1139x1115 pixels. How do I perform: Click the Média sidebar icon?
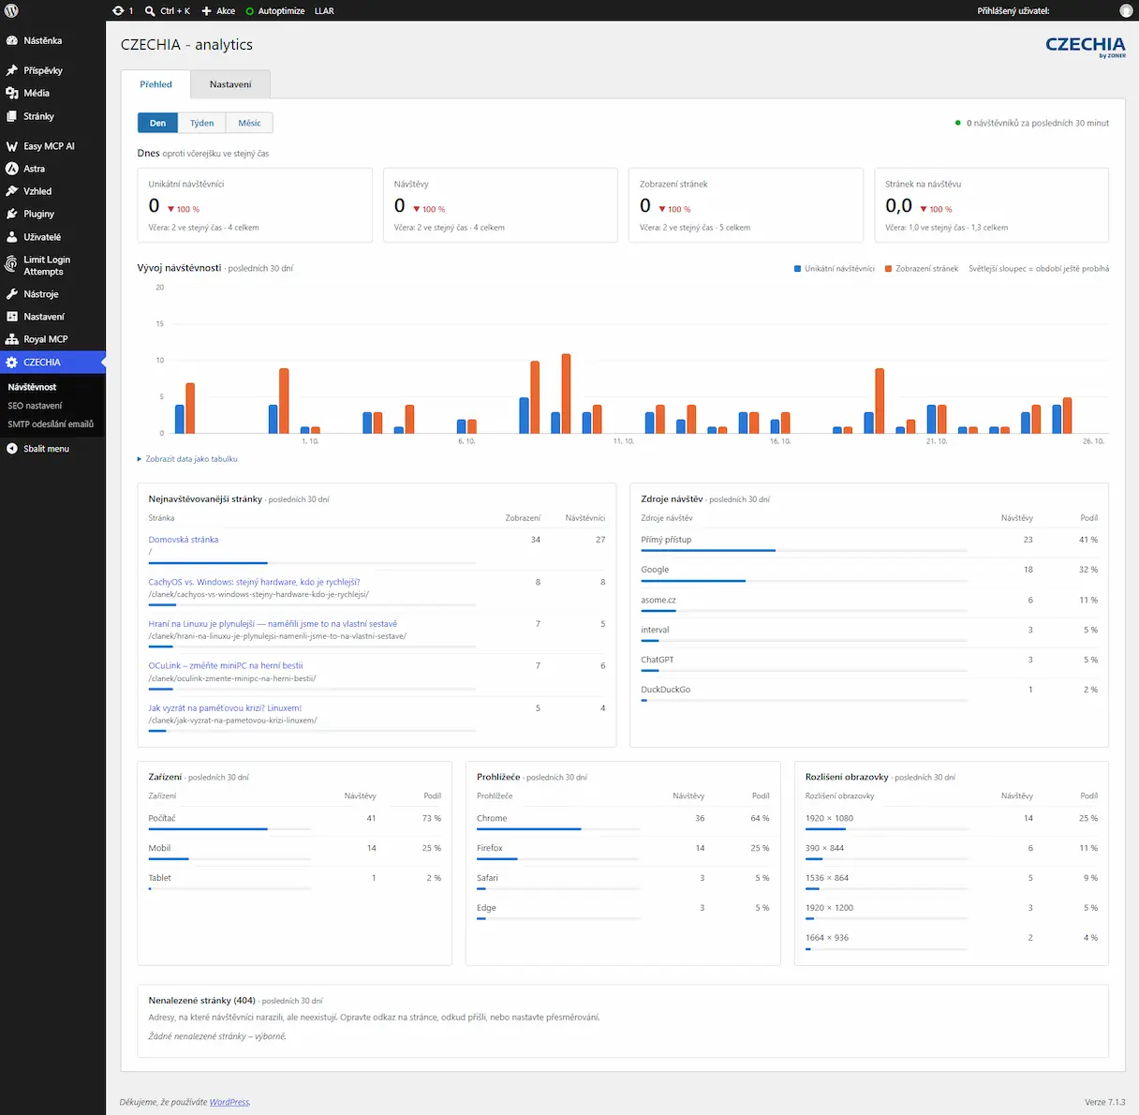coord(12,93)
